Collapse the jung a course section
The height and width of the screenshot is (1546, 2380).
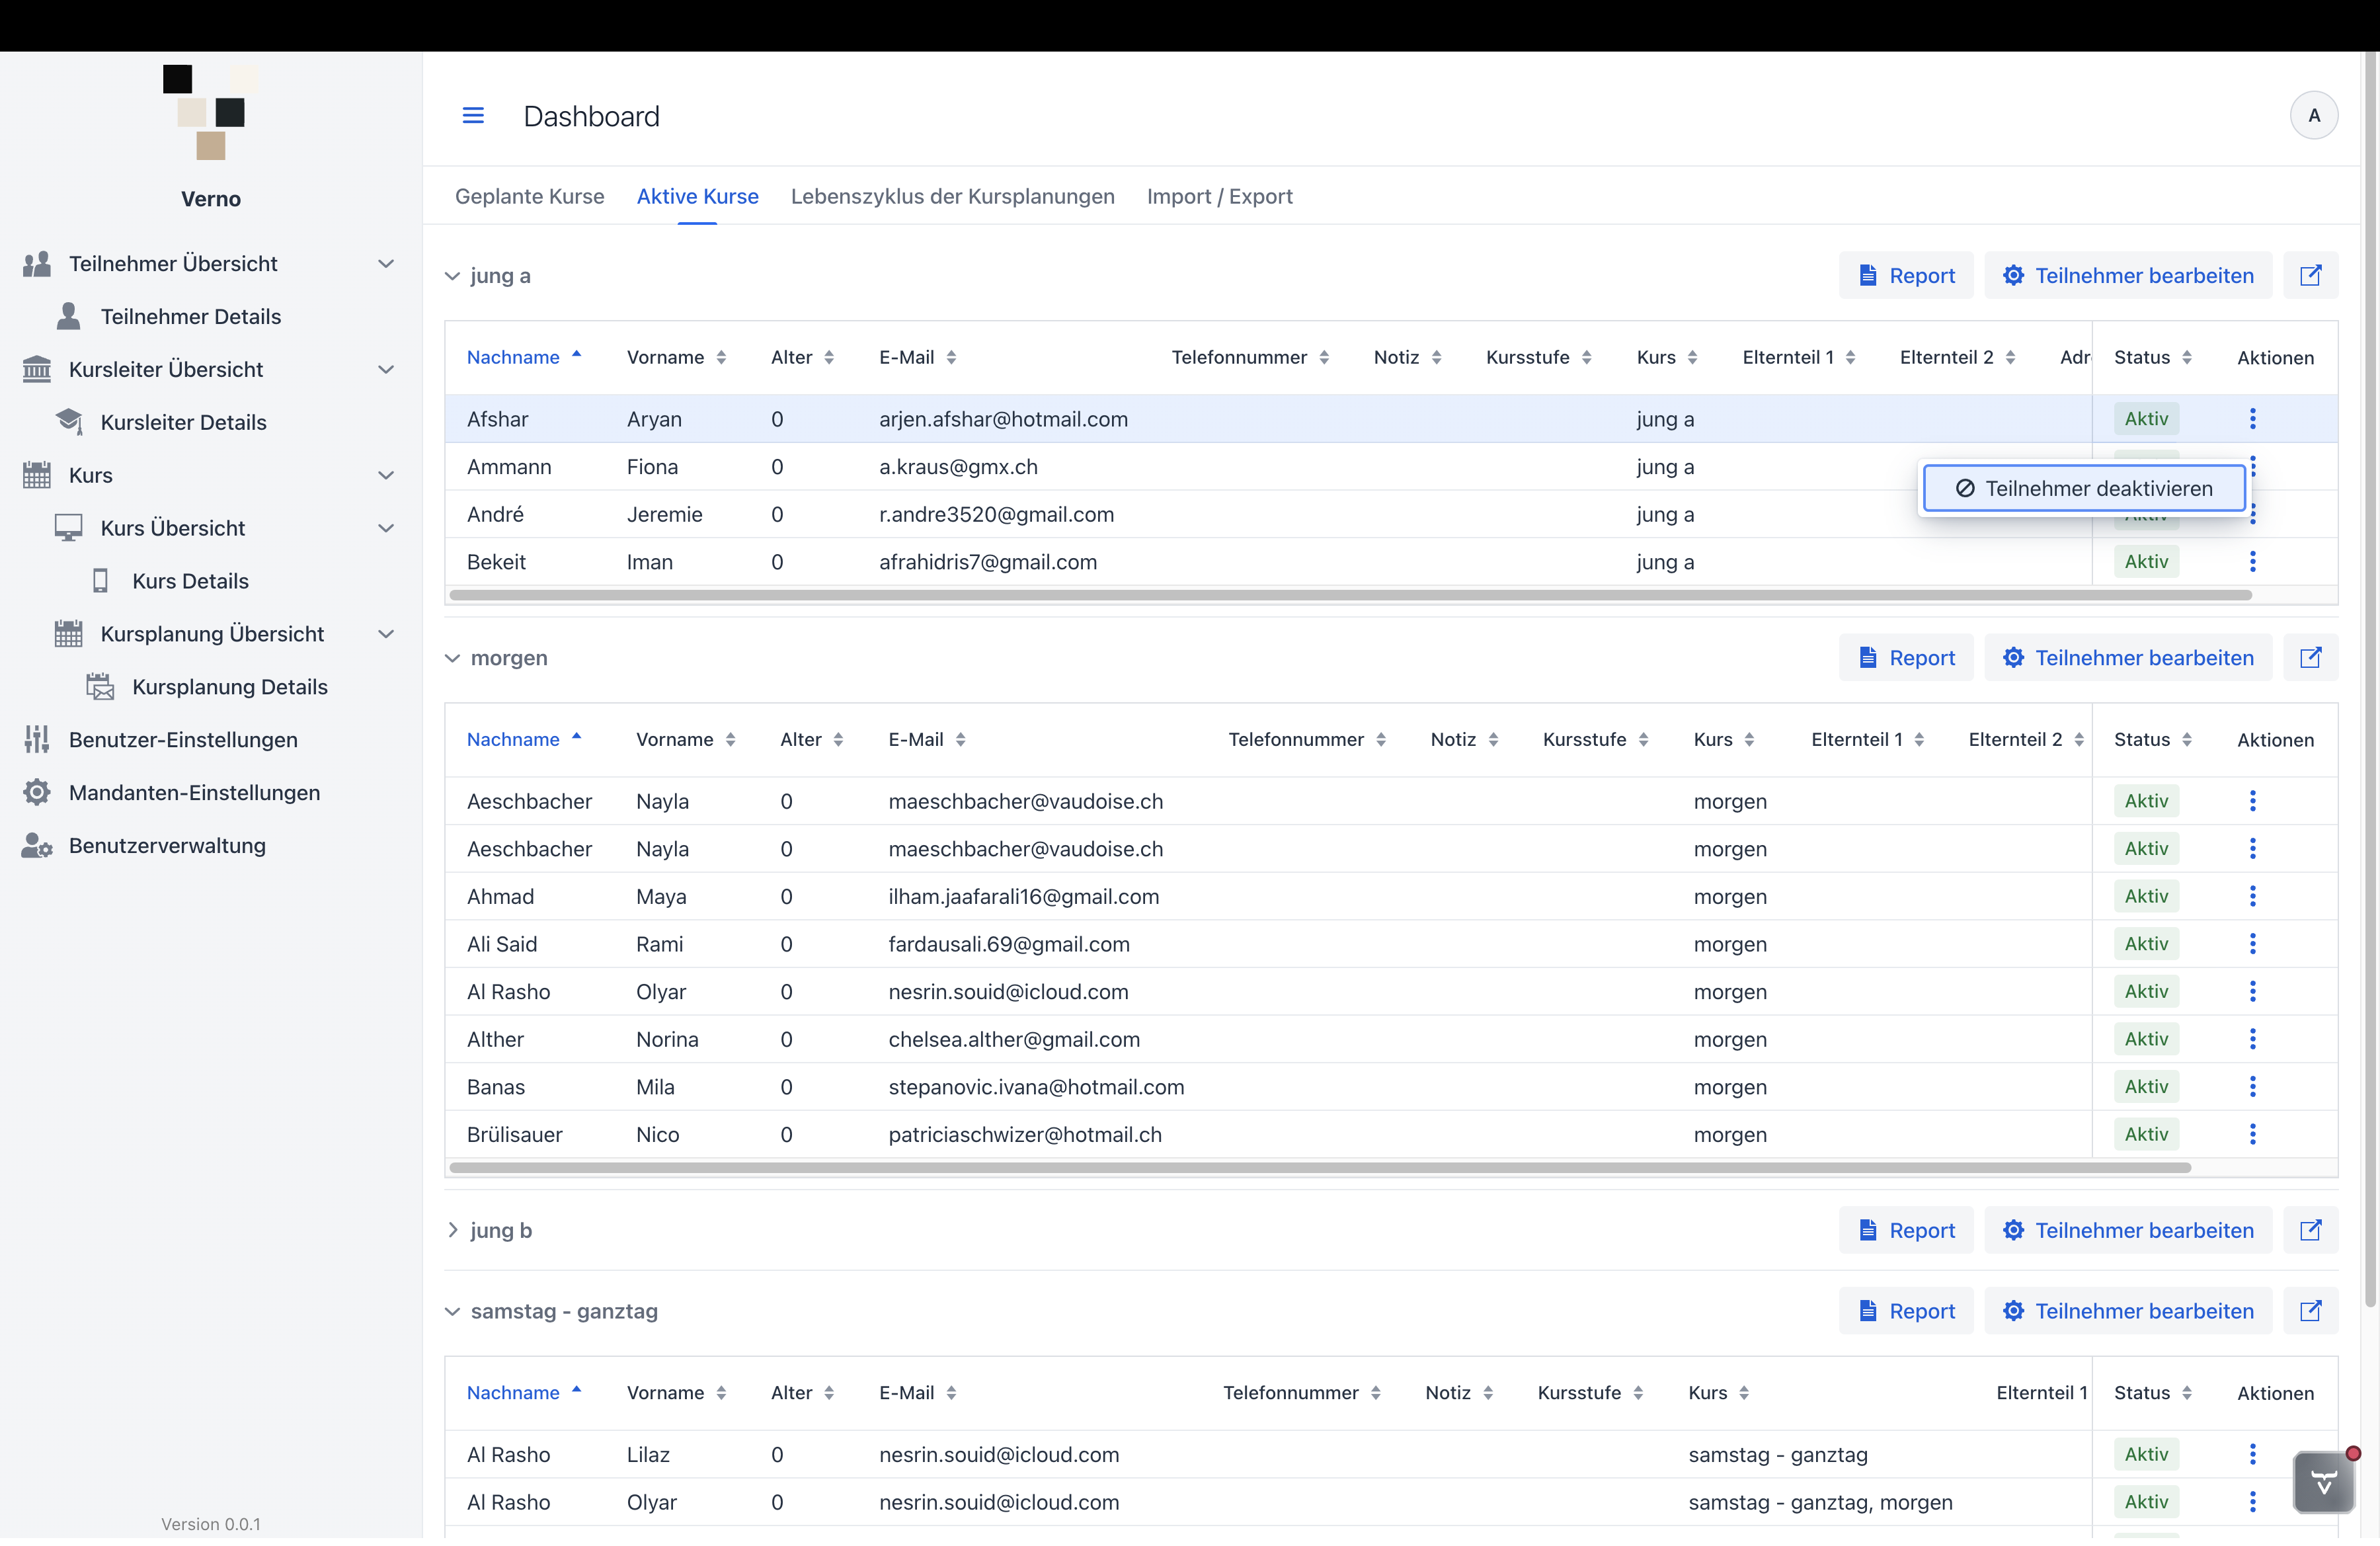pyautogui.click(x=453, y=276)
